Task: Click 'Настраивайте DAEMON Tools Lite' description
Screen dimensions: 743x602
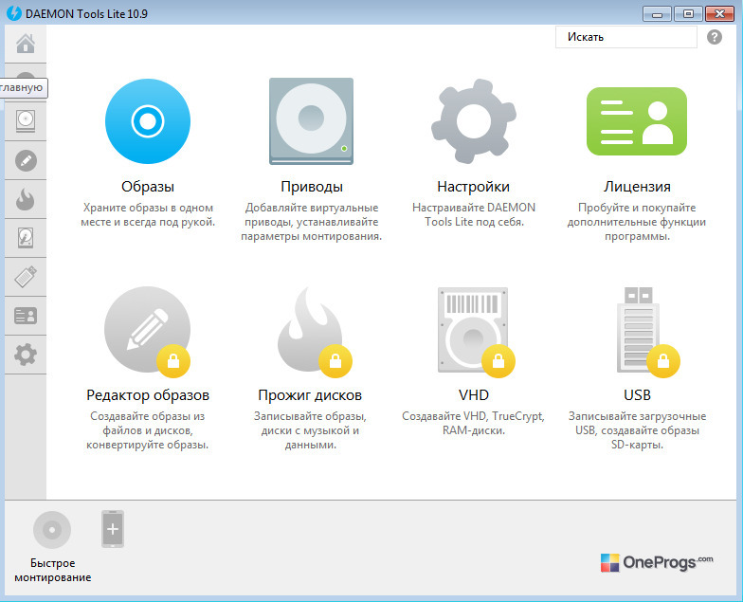Action: 474,214
